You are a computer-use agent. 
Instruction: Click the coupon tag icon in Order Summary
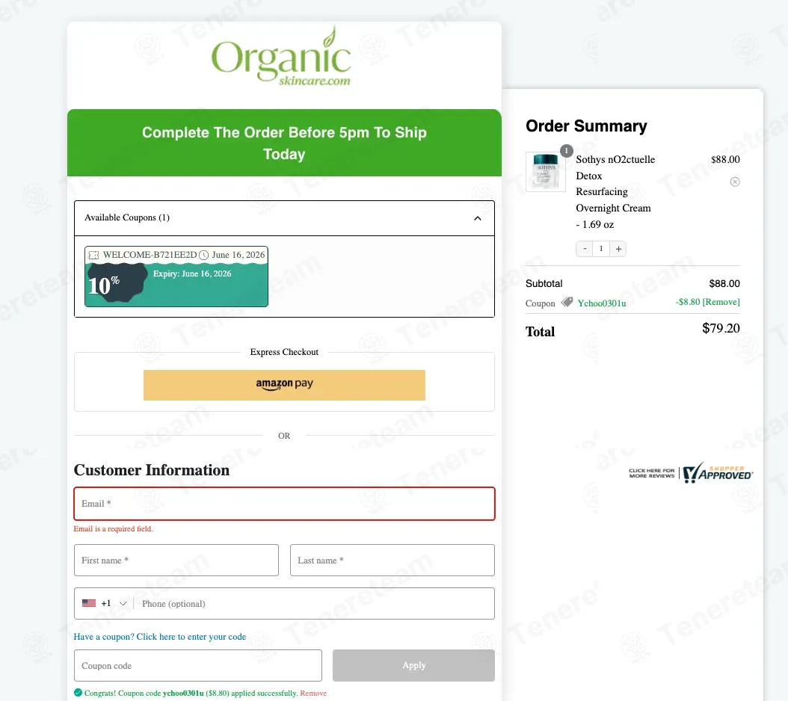coord(567,302)
